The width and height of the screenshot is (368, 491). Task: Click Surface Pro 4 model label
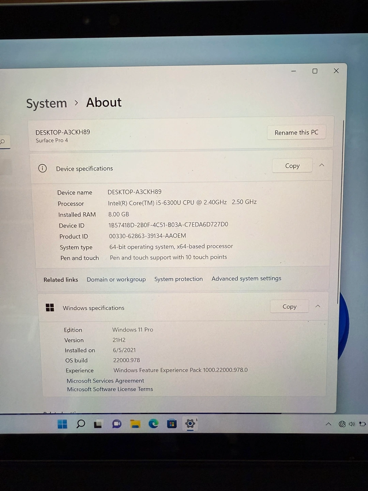(x=52, y=140)
